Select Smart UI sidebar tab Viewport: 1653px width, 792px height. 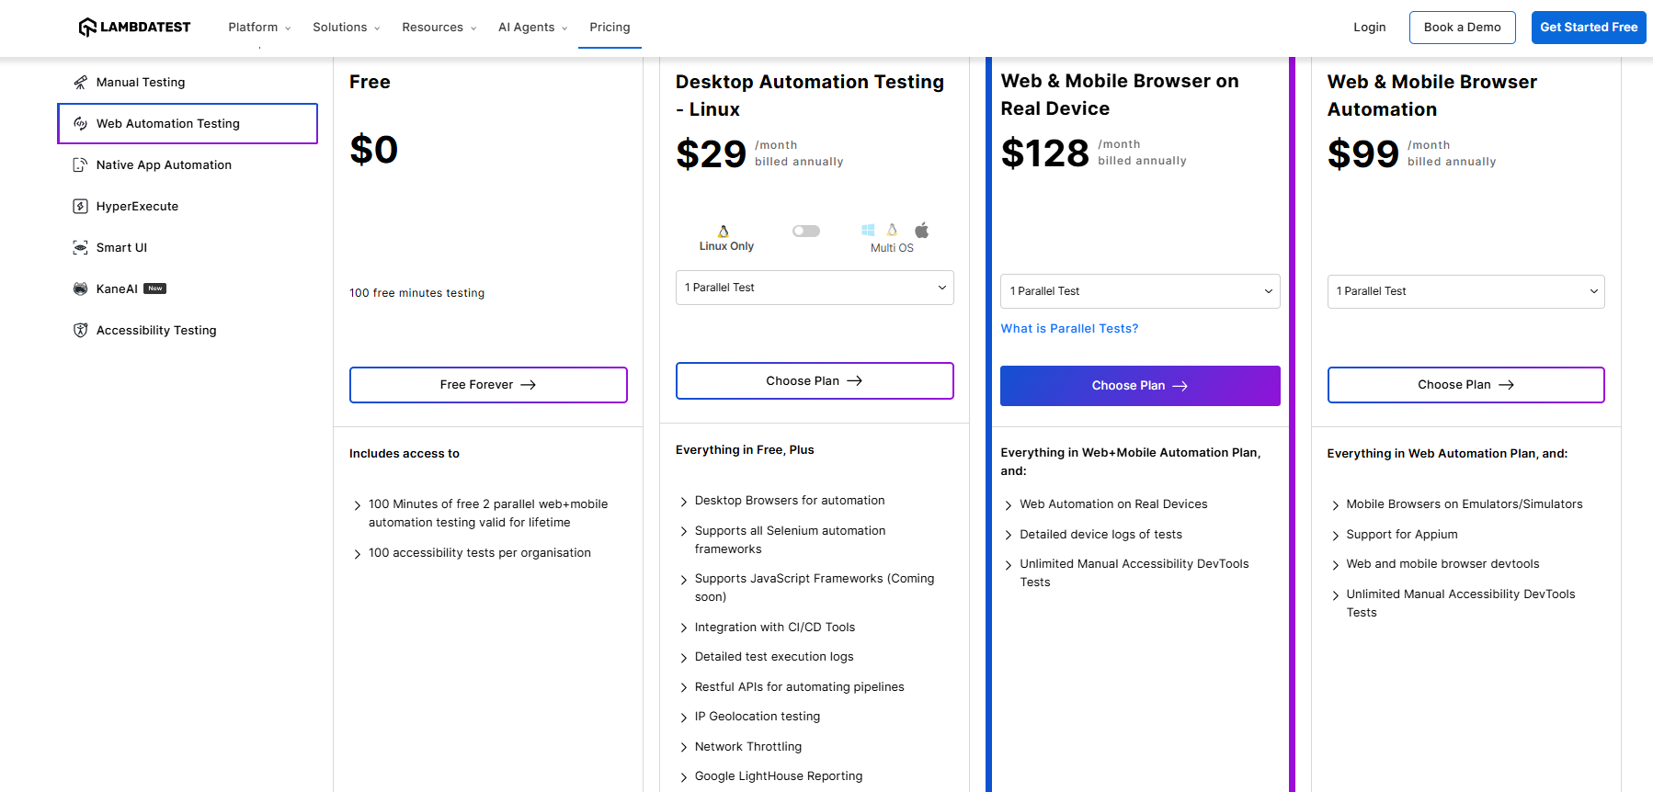188,247
